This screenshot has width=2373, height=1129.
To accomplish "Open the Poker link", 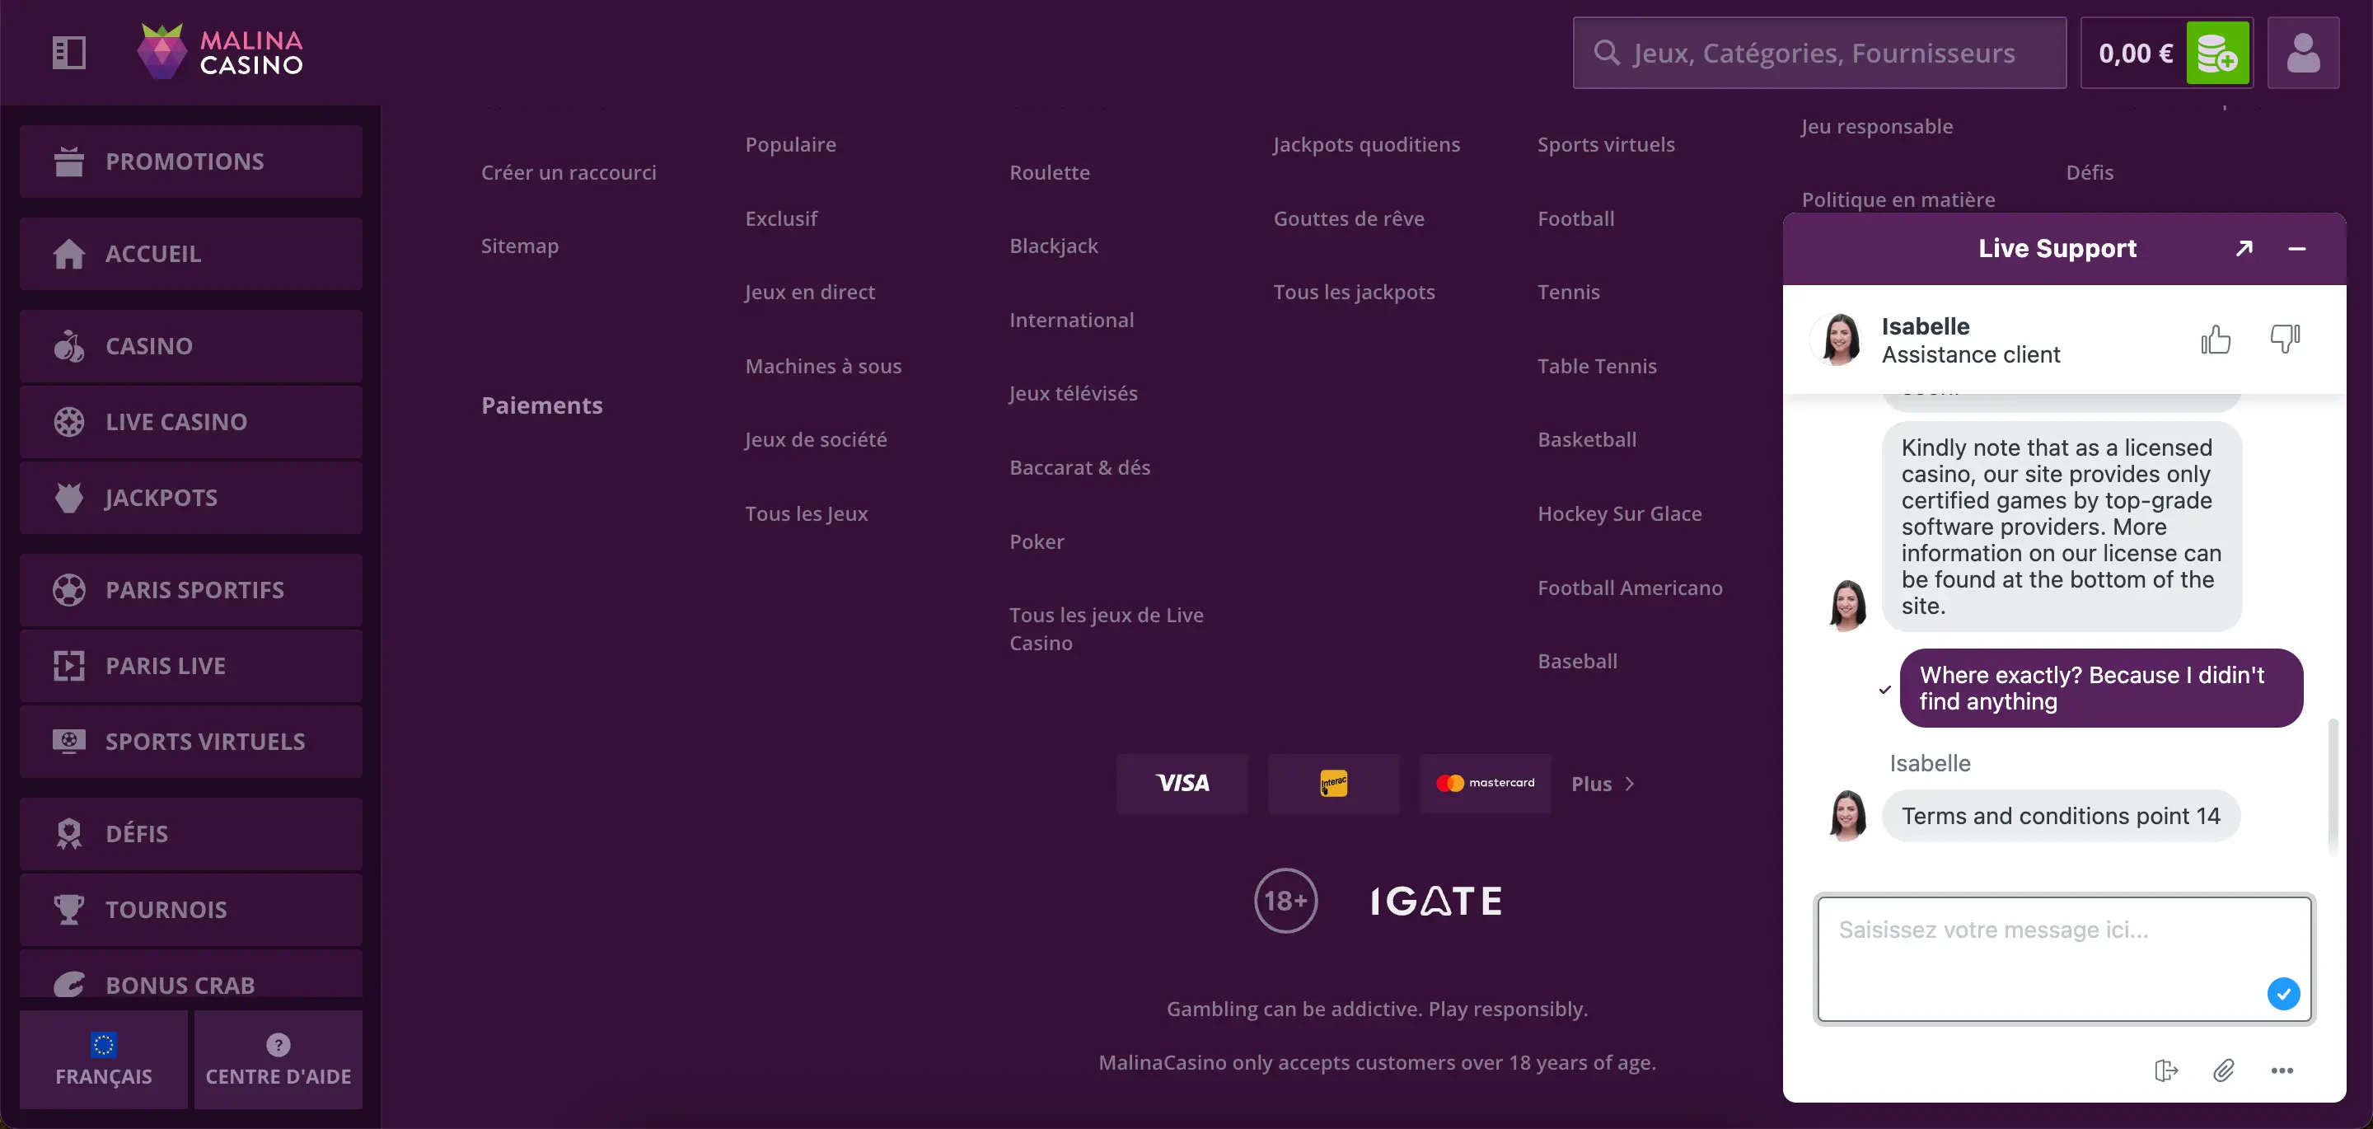I will point(1037,541).
